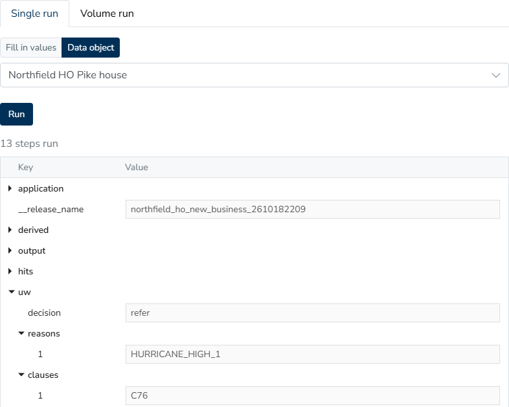Click the HURRICANE_HIGH_1 reason field
Viewport: 509px width, 407px height.
(x=313, y=354)
